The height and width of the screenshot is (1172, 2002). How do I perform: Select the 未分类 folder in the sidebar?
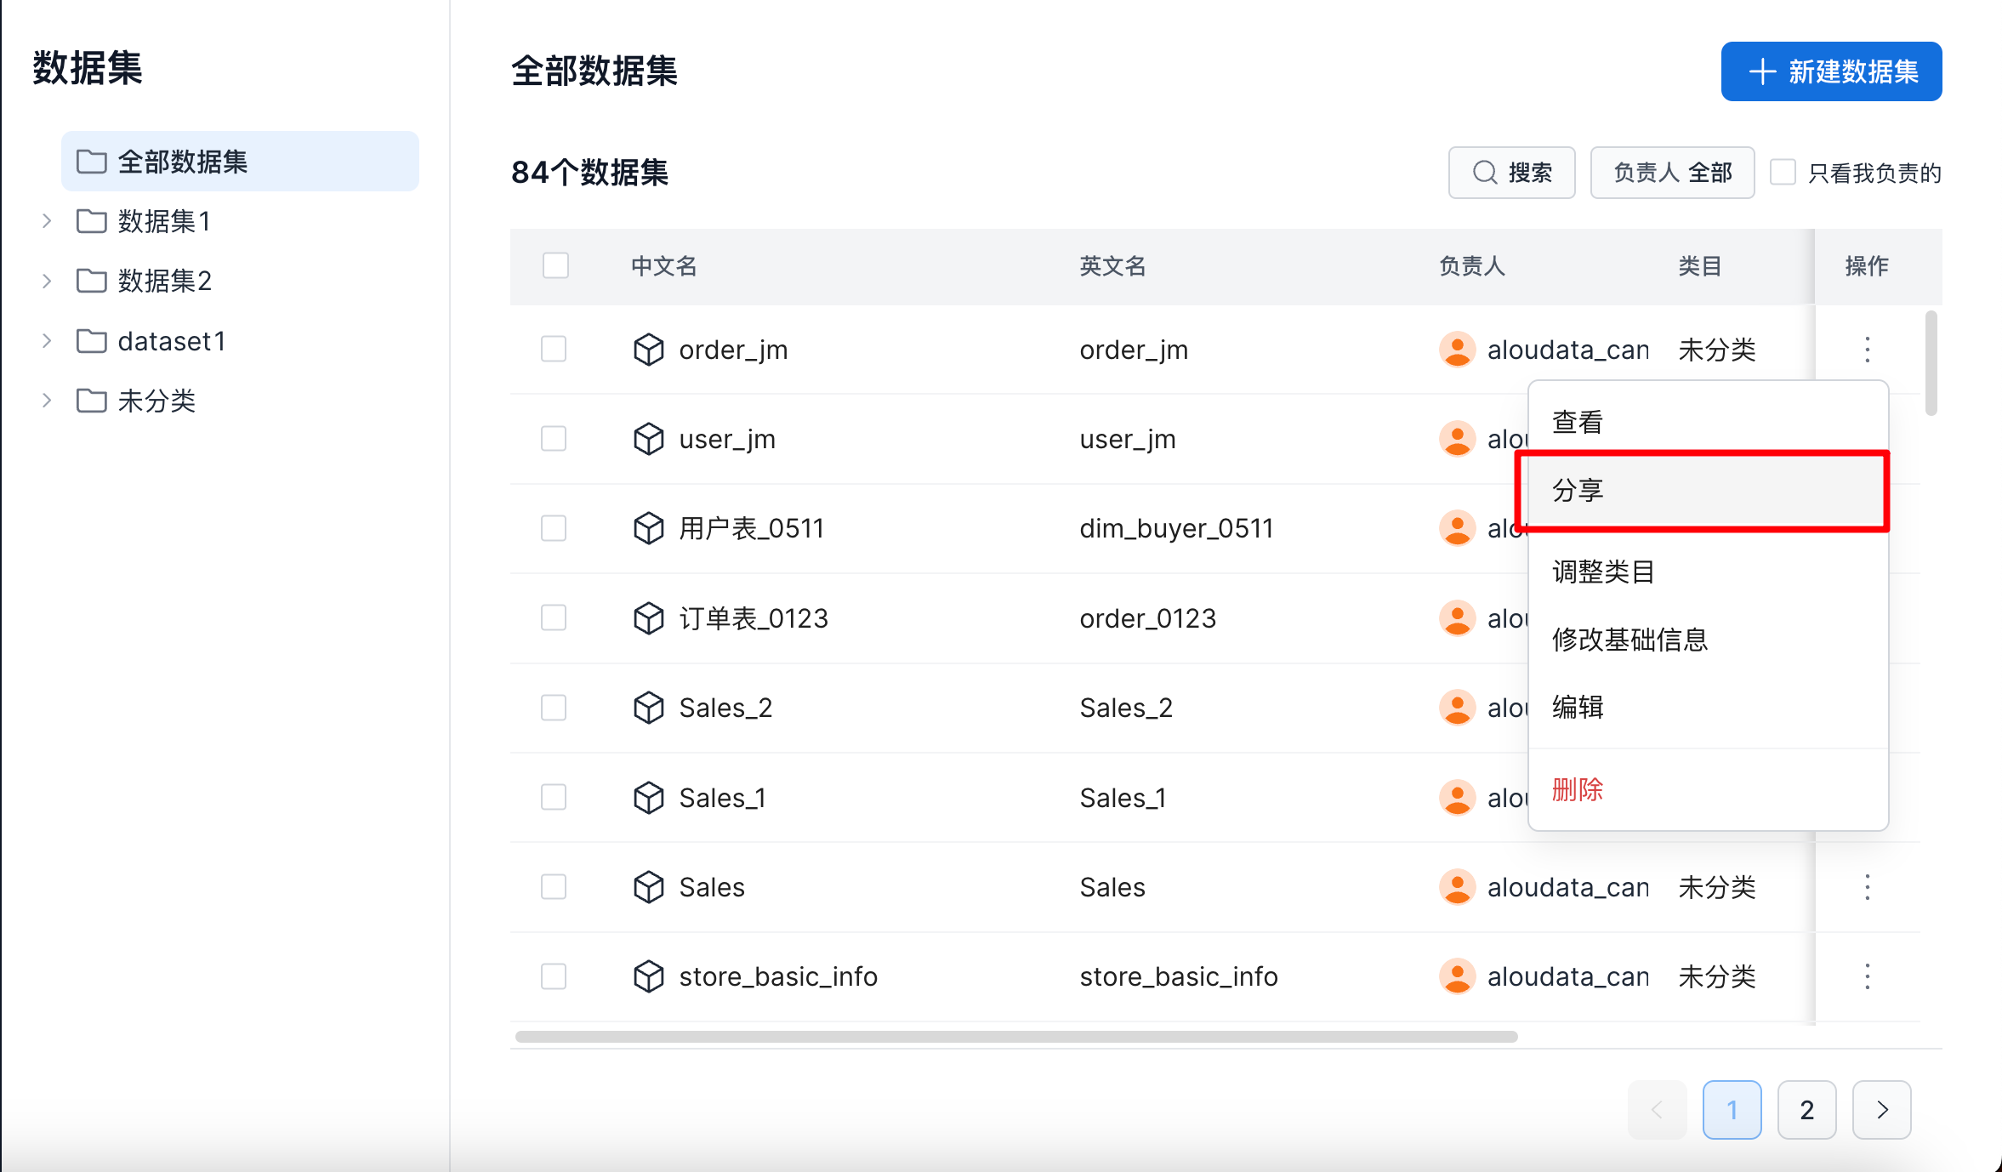coord(156,401)
